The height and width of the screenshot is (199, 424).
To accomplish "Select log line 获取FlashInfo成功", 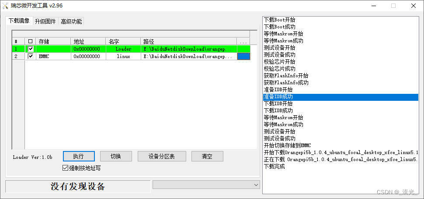I will click(341, 82).
